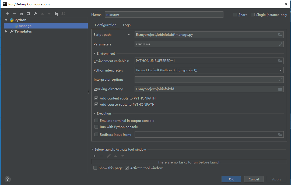Toggle Single instance only checkbox
This screenshot has height=185, width=291.
point(253,15)
